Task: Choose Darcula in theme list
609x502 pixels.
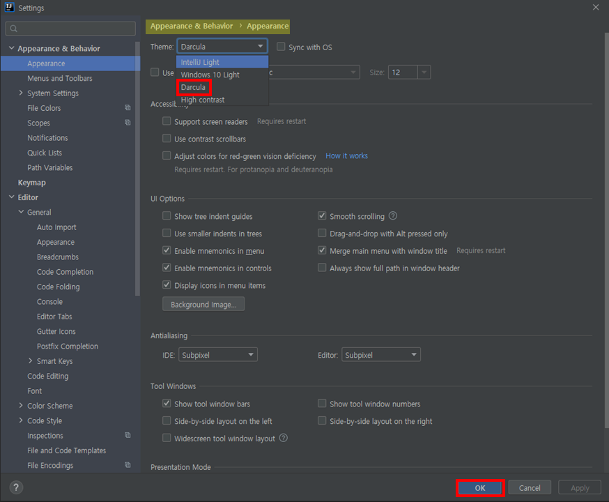Action: [222, 87]
